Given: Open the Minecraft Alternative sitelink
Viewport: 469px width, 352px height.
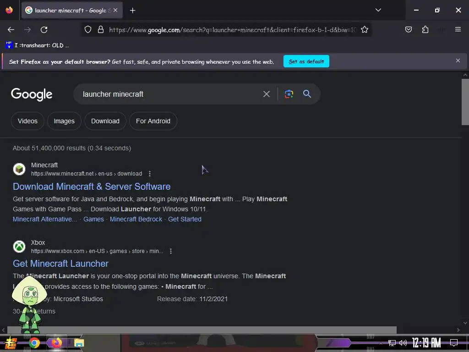Looking at the screenshot, I should tap(44, 219).
